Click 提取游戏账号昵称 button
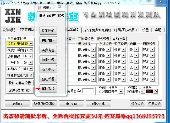 tap(20, 75)
